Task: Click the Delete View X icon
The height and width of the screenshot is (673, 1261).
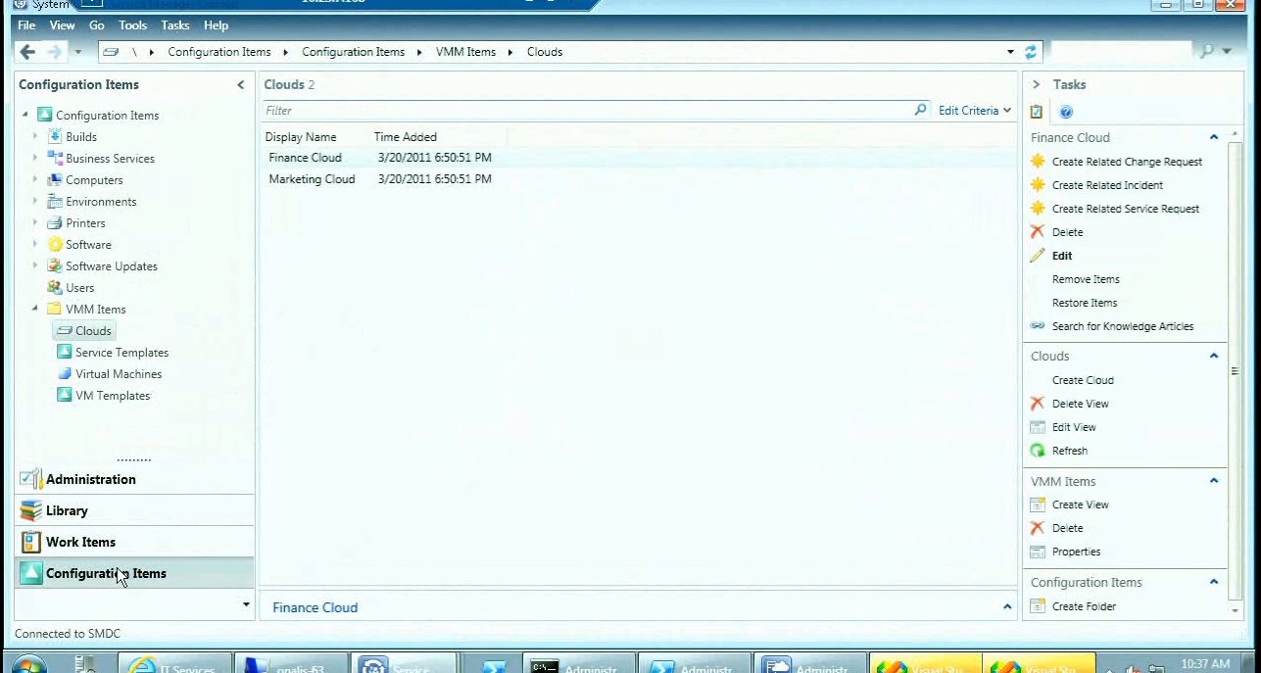Action: click(x=1038, y=404)
